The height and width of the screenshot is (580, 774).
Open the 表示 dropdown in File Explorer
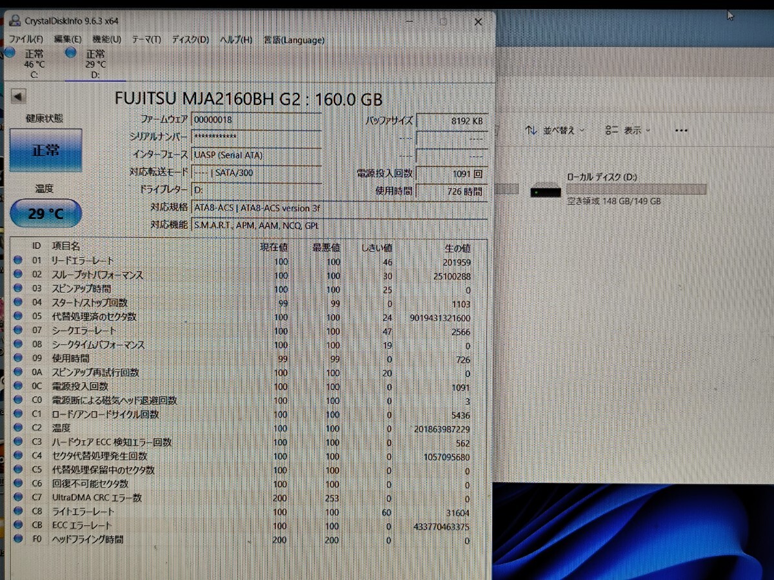coord(628,130)
